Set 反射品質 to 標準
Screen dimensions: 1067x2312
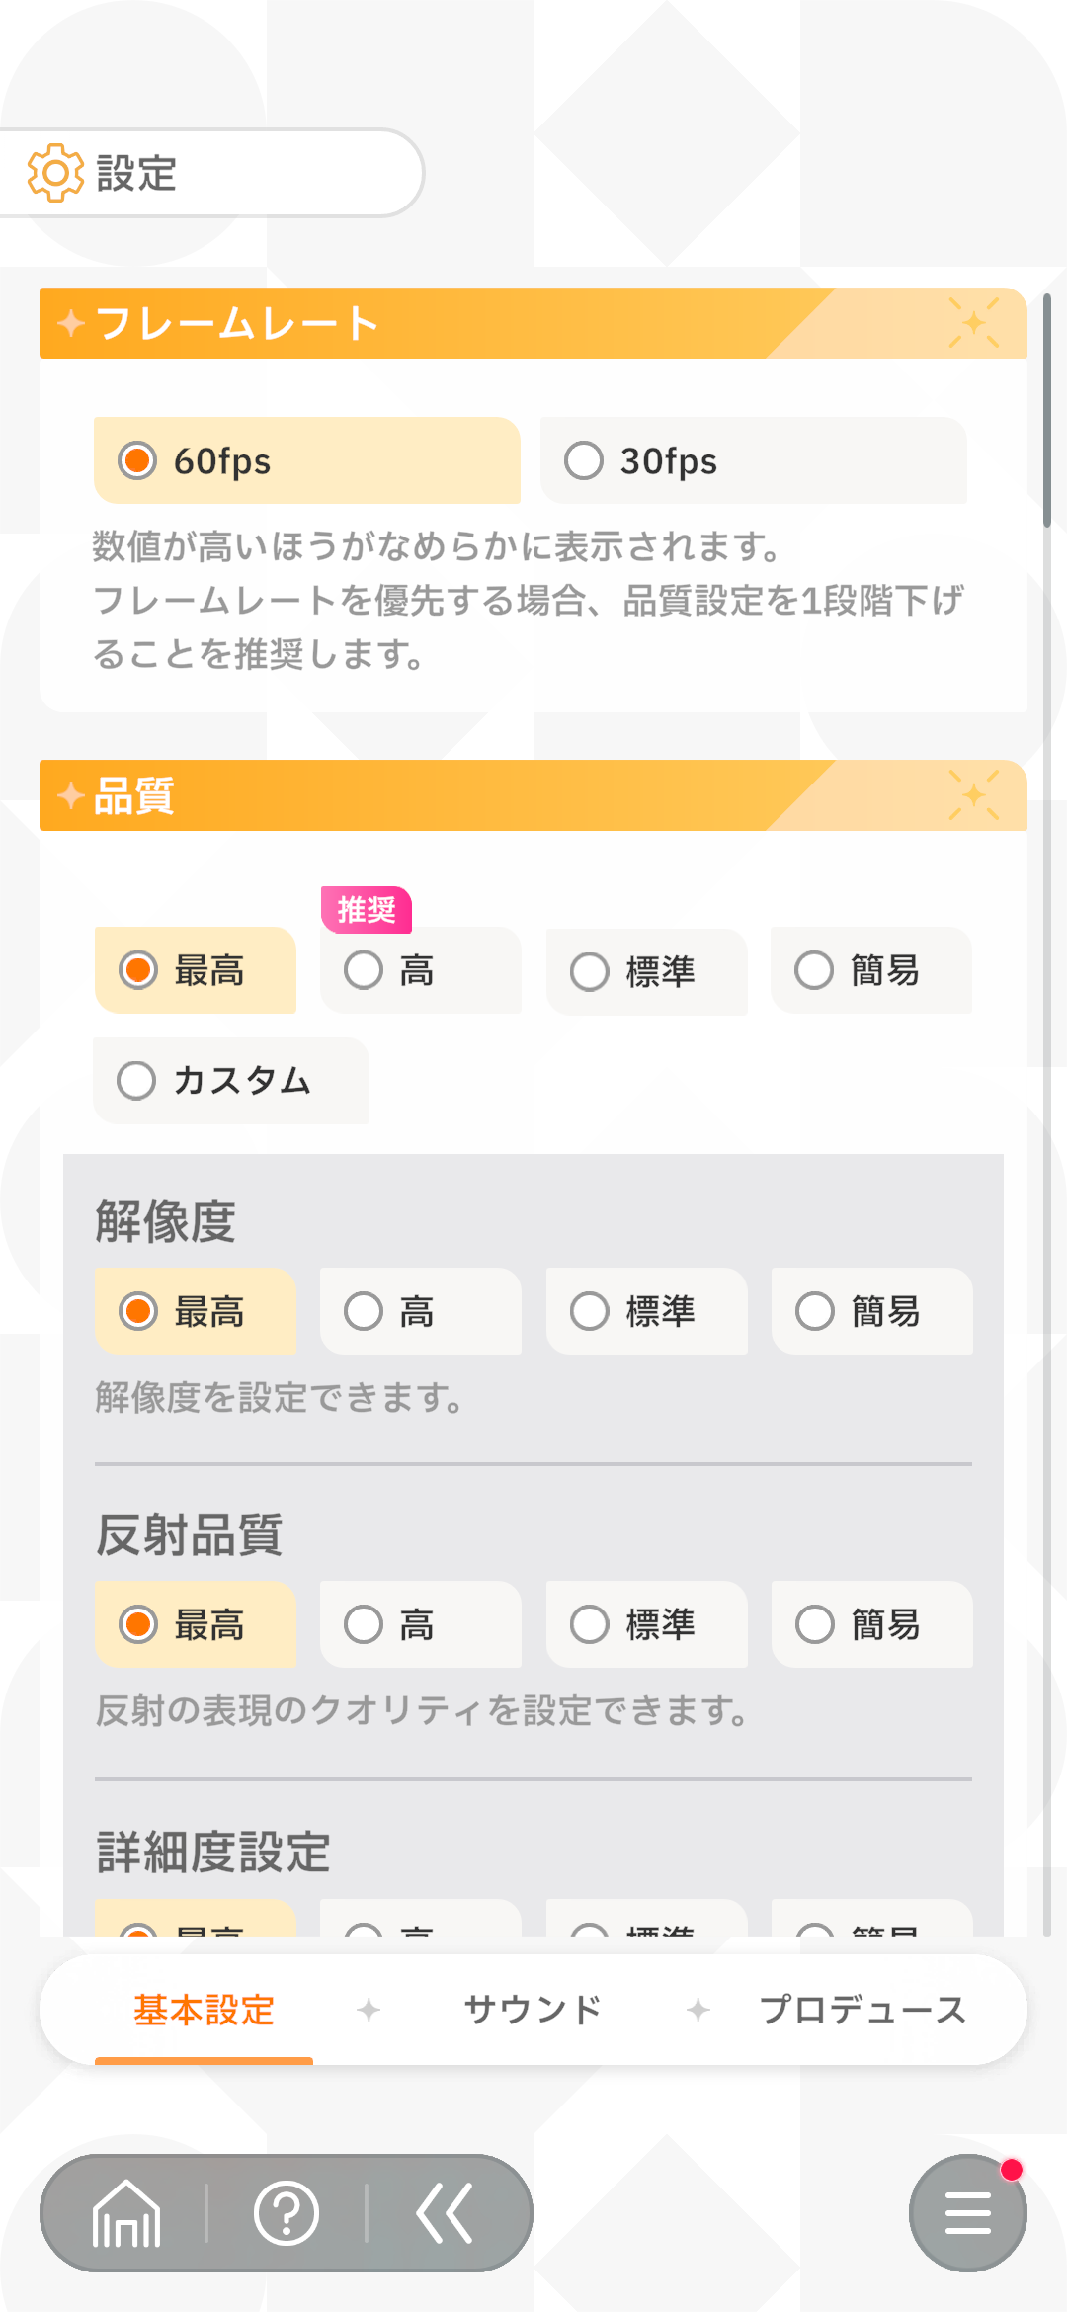[x=646, y=1624]
